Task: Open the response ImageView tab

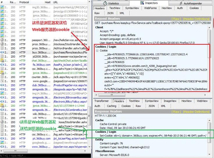Action: 170,101
